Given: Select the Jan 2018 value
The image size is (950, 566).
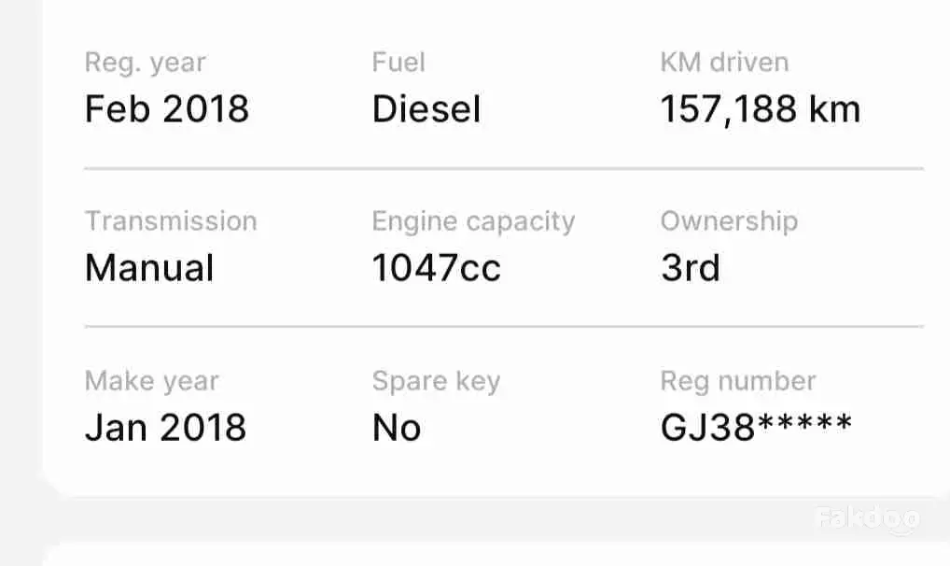Looking at the screenshot, I should click(x=165, y=428).
